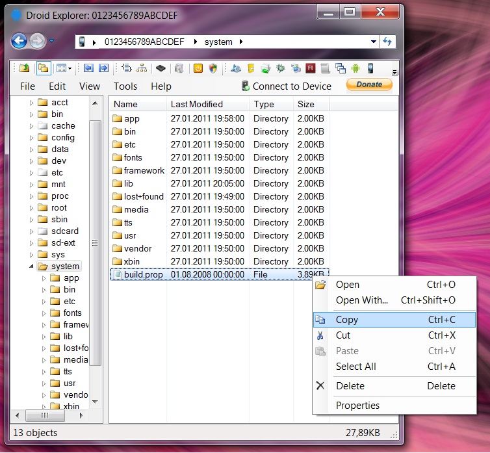Click the tree scrollbar up arrow
The image size is (490, 453).
[x=95, y=103]
